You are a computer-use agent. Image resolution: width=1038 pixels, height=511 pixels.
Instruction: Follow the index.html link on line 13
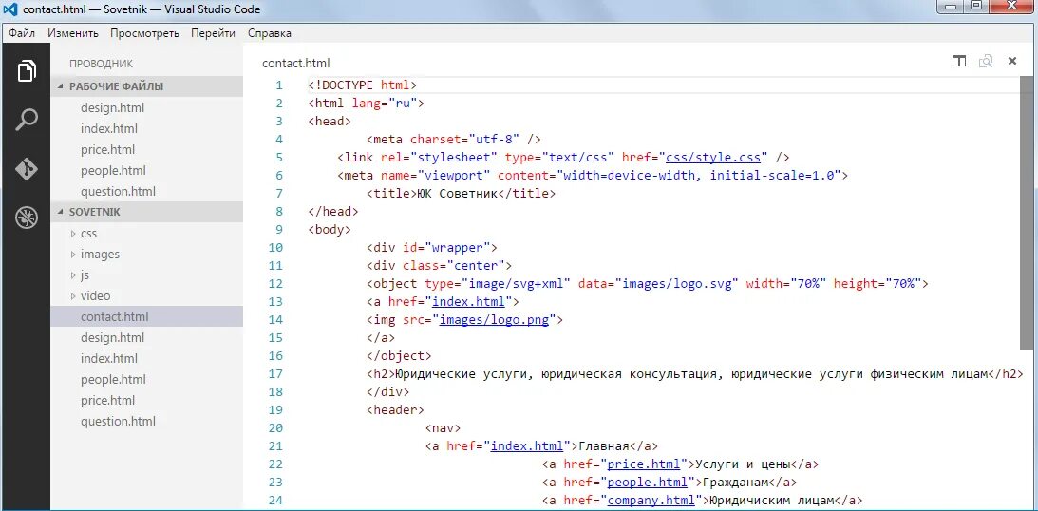(469, 301)
